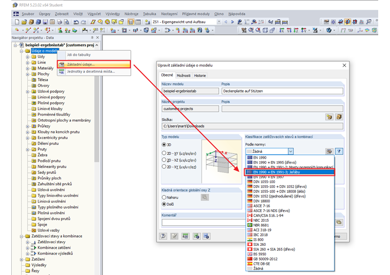Select the 3D model type radio
Image resolution: width=390 pixels, height=275 pixels.
click(x=164, y=145)
